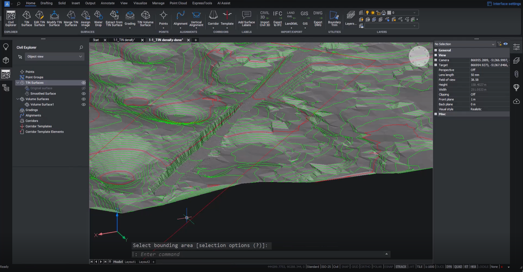The image size is (523, 272).
Task: Hide Volume Surface1 with eye icon
Action: click(84, 105)
